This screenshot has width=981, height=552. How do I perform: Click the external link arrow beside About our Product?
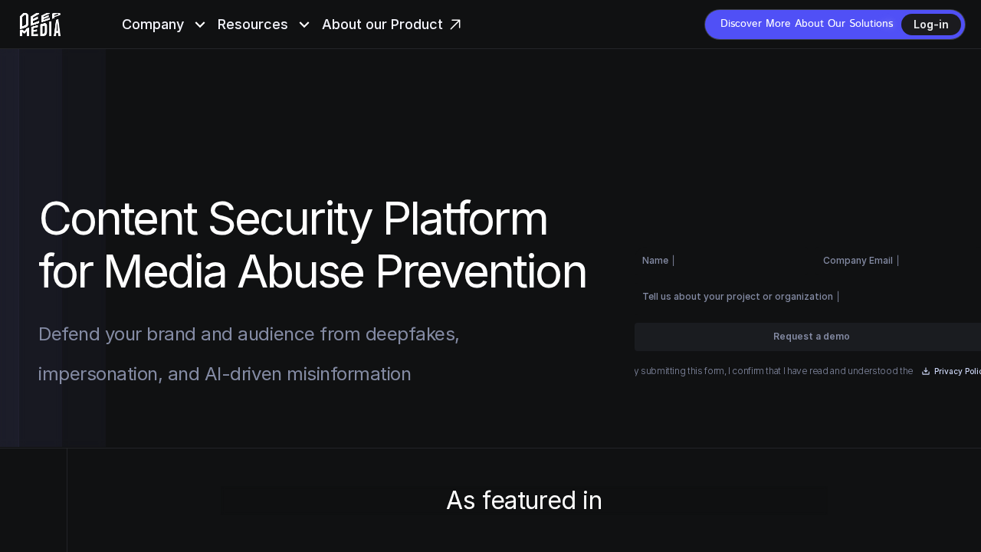click(x=455, y=24)
